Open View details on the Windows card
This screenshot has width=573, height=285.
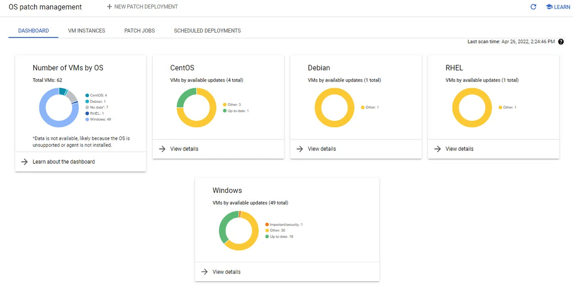click(x=227, y=272)
